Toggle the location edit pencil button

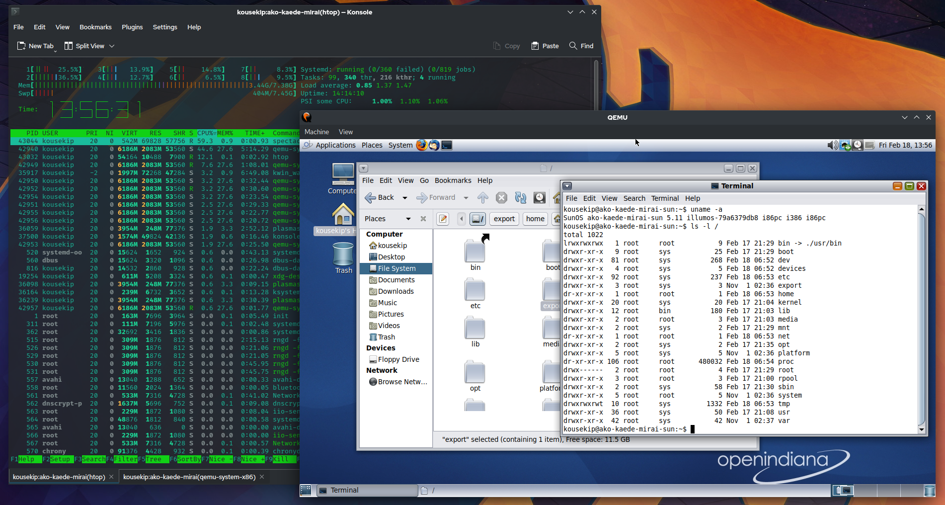(x=443, y=219)
